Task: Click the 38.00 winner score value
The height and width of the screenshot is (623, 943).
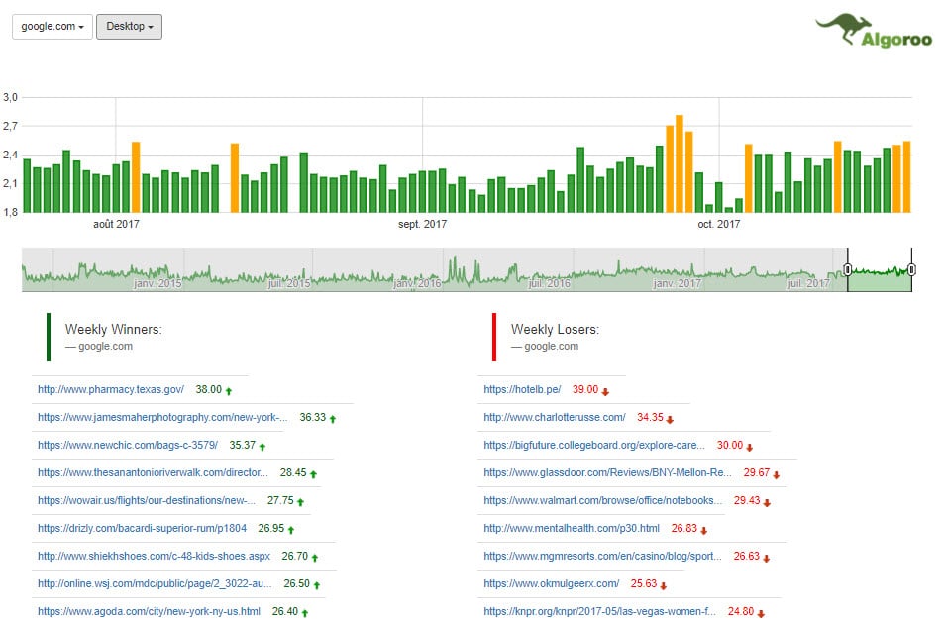Action: point(209,389)
